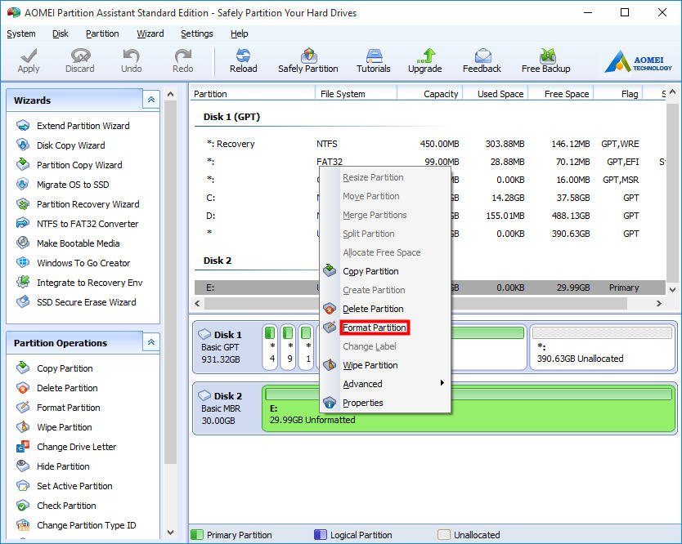Open Integrate to Recovery Env
Image resolution: width=682 pixels, height=544 pixels.
point(90,283)
